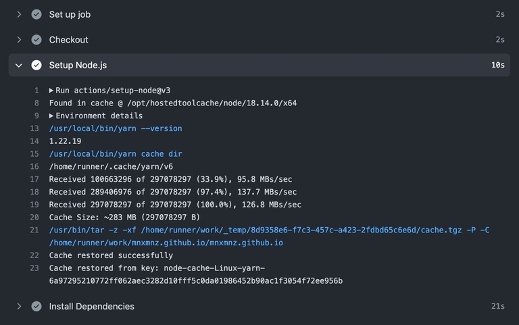Open the Install Dependencies step title
Screen dimensions: 519x325
(x=91, y=307)
